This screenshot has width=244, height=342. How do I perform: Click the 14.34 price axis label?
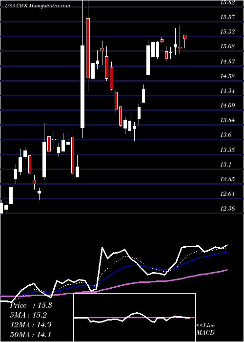click(227, 91)
